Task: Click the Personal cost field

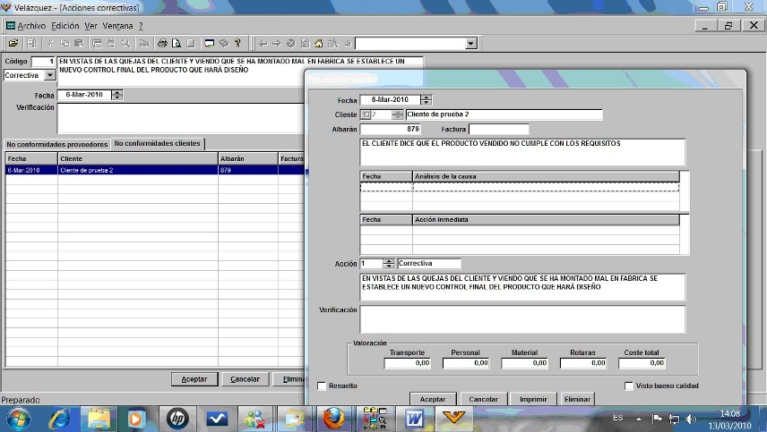Action: pos(466,363)
